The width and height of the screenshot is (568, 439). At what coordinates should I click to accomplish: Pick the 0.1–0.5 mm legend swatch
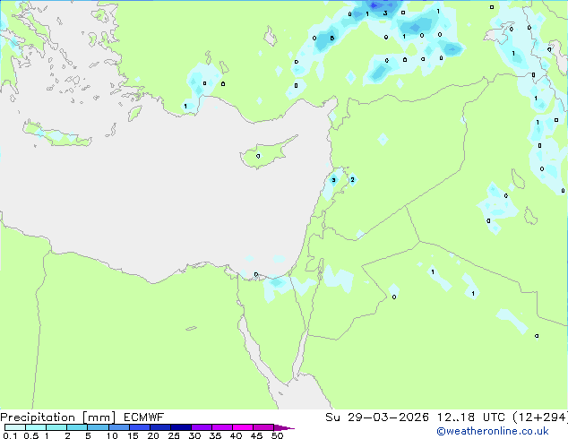click(15, 427)
